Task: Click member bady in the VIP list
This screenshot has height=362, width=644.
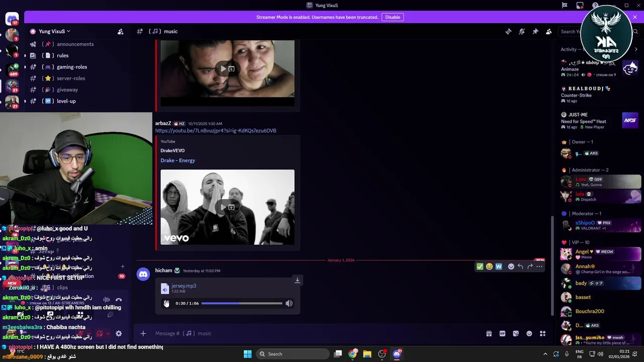Action: [x=600, y=283]
